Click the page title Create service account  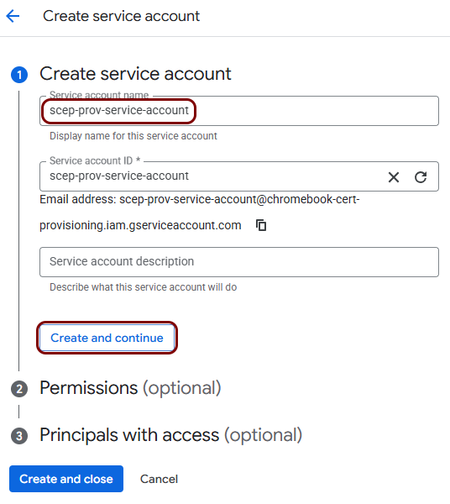122,16
